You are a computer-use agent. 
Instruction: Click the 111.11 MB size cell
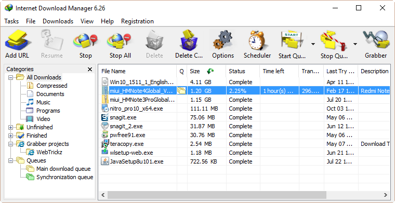pos(206,109)
